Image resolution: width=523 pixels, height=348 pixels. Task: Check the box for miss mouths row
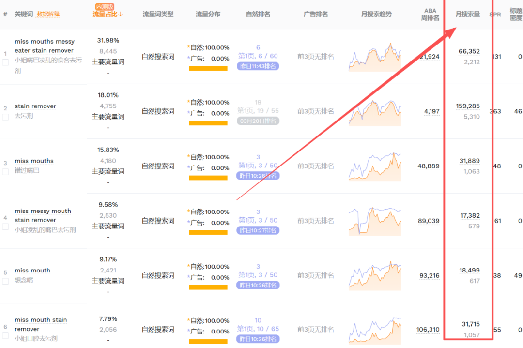pos(5,172)
